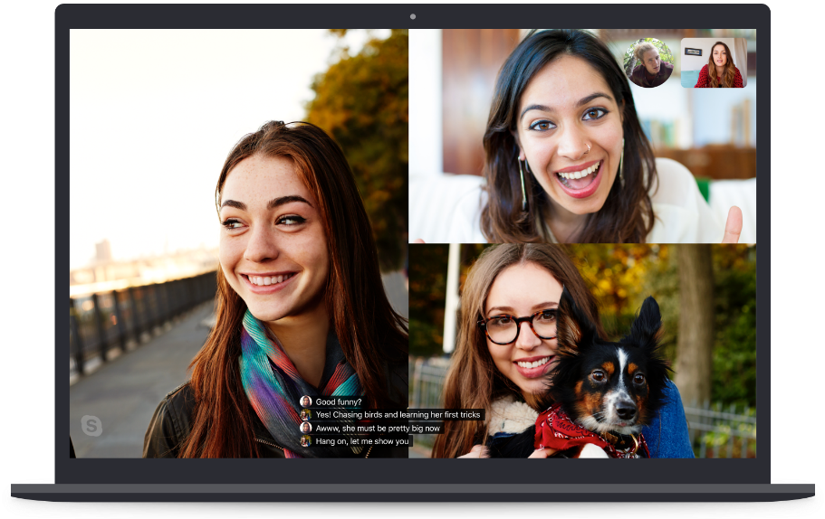Click the avatar beside "Yes! Chasing birds" caption

306,414
